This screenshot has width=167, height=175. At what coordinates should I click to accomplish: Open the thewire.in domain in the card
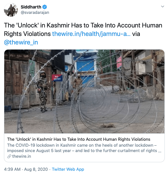click(x=22, y=156)
